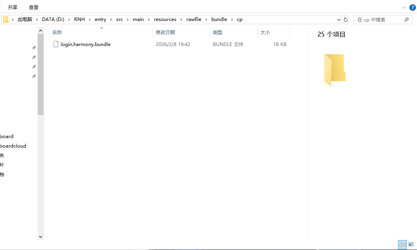Click date 2026/2/8 19:42 cell
Screen dimensions: 417x250
[x=173, y=44]
